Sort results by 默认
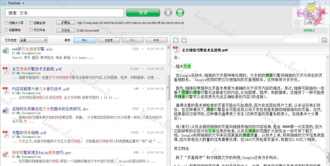Image resolution: width=330 pixels, height=166 pixels. [x=85, y=40]
